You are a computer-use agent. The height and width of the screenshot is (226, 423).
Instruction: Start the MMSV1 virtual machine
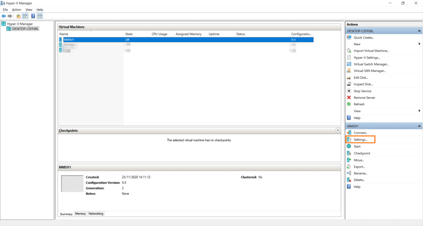pyautogui.click(x=357, y=147)
